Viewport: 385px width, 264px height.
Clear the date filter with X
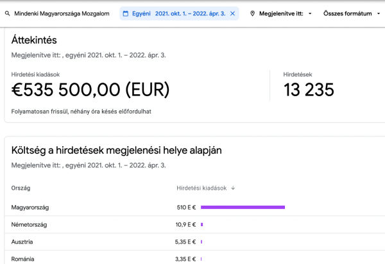pyautogui.click(x=232, y=13)
